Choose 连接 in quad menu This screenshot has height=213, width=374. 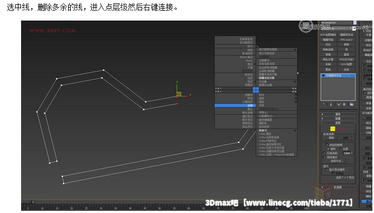click(x=235, y=105)
